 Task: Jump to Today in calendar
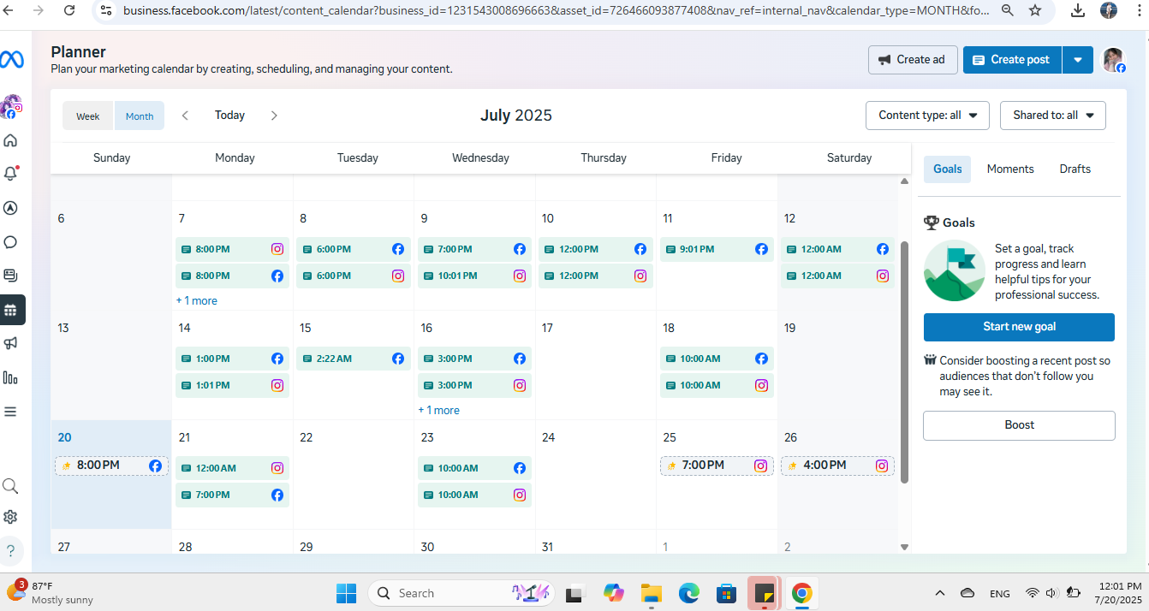click(x=229, y=116)
